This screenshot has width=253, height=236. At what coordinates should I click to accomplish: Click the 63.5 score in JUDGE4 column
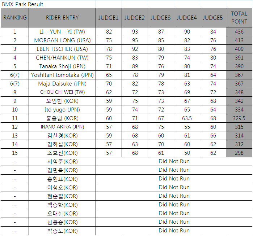(x=187, y=118)
